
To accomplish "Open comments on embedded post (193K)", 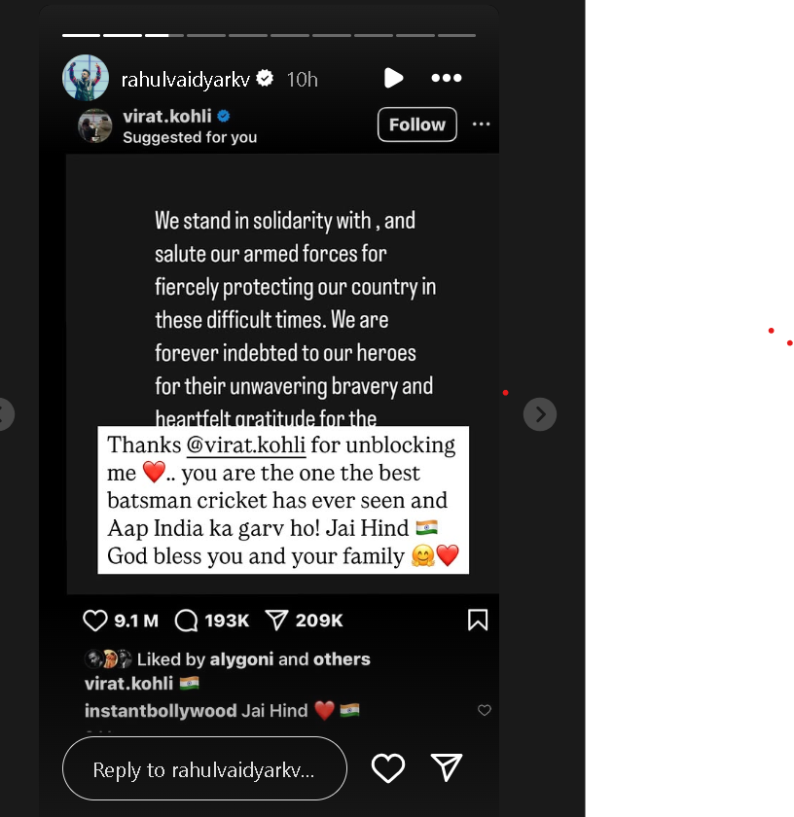I will [186, 621].
